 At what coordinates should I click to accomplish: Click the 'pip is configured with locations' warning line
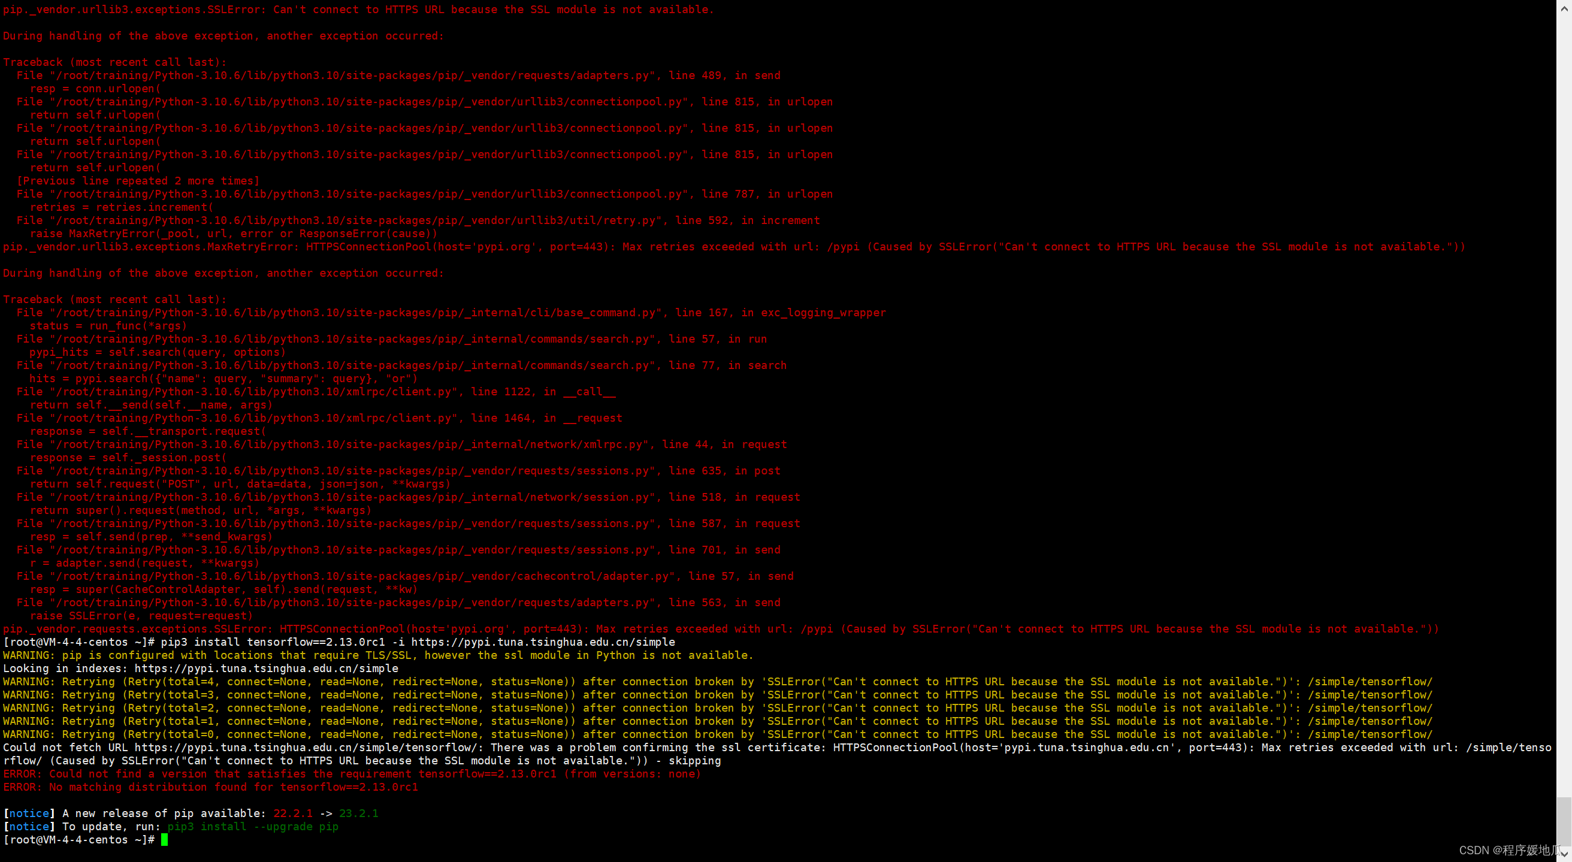coord(379,655)
